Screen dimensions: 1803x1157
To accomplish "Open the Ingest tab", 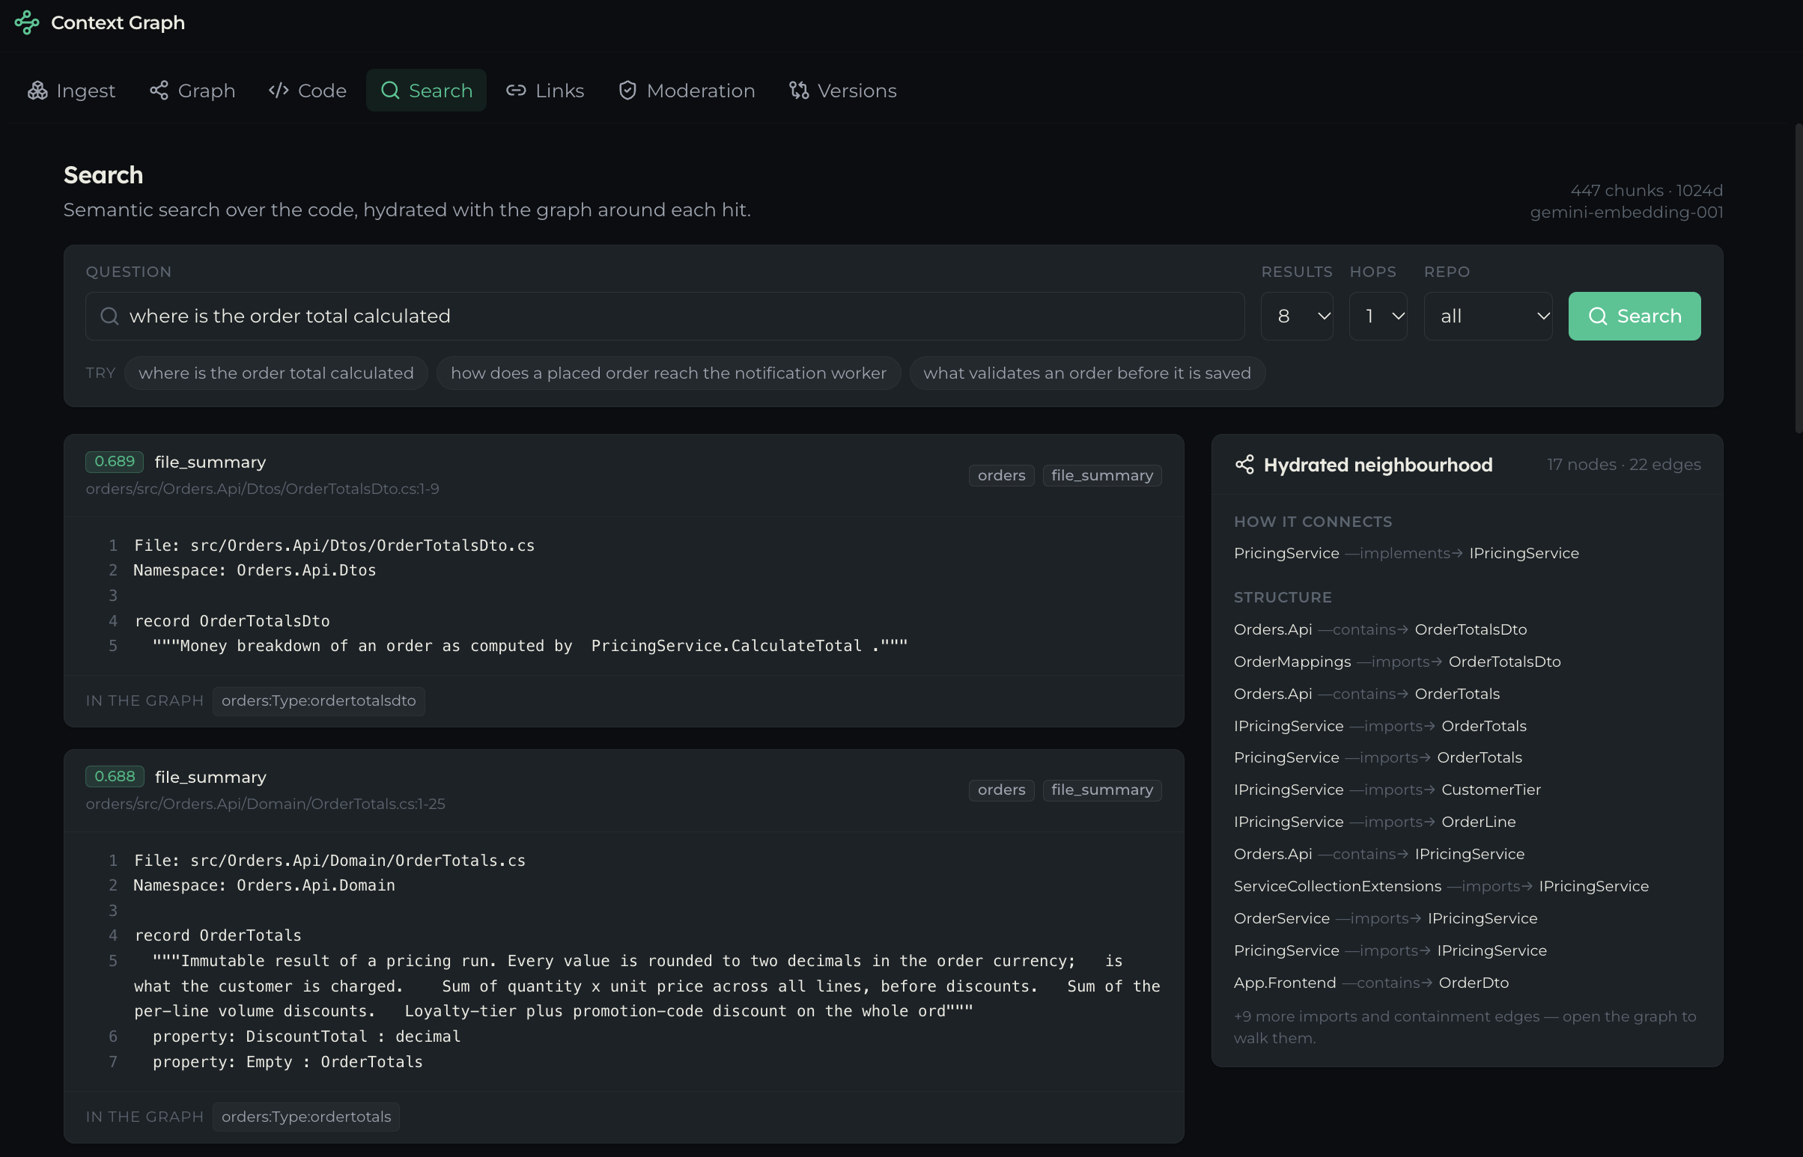I will coord(71,90).
